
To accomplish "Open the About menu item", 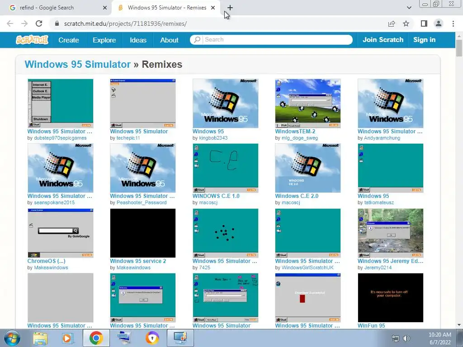I will pyautogui.click(x=169, y=40).
